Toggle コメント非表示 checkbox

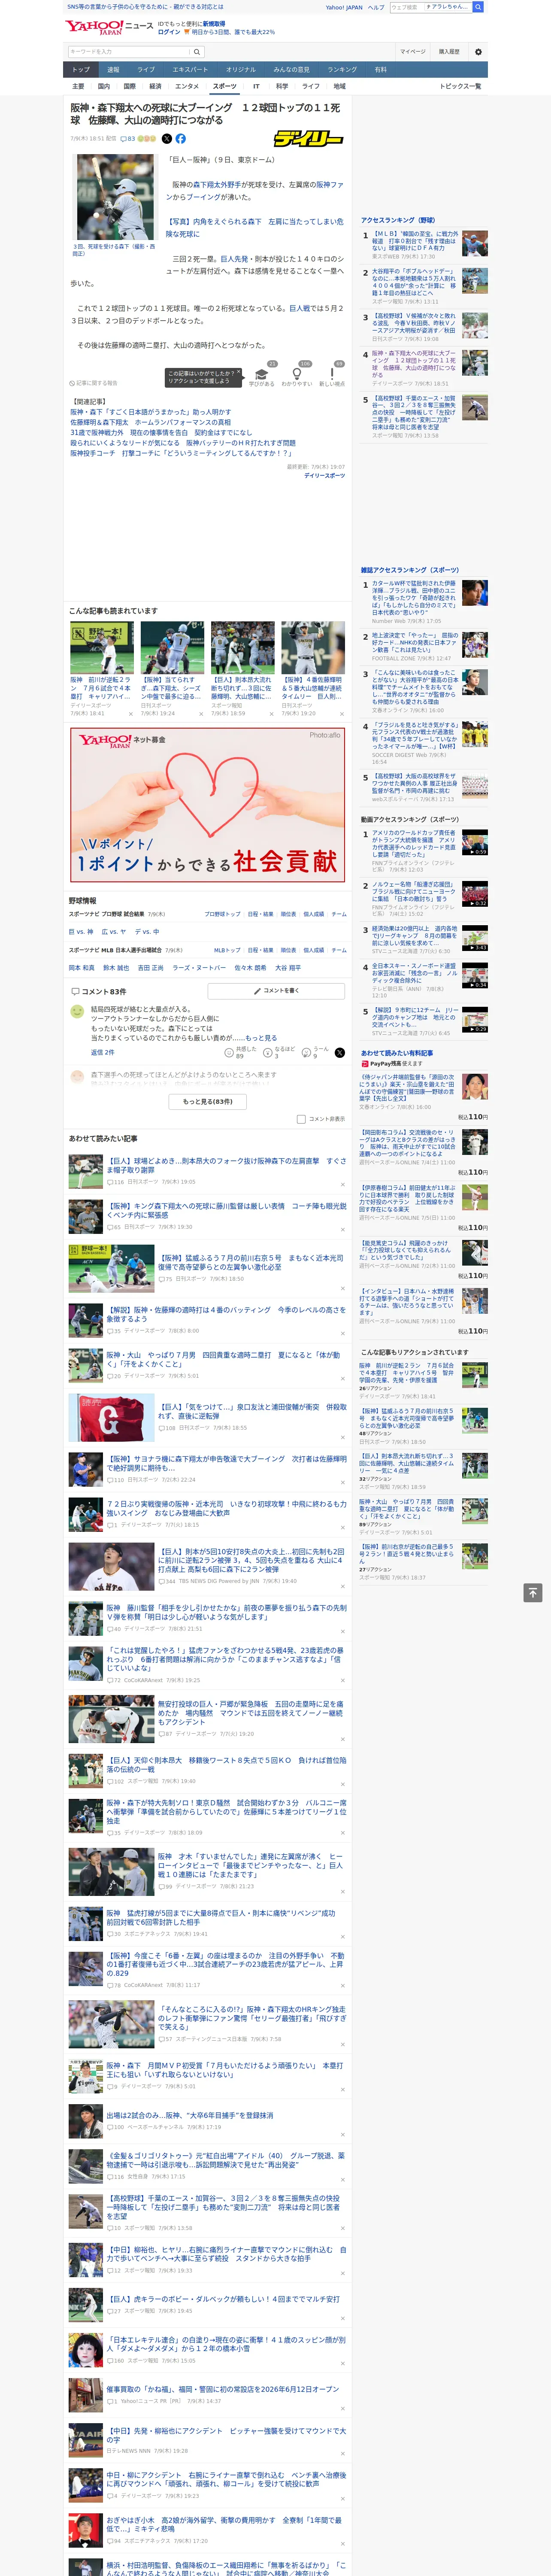pos(301,1119)
